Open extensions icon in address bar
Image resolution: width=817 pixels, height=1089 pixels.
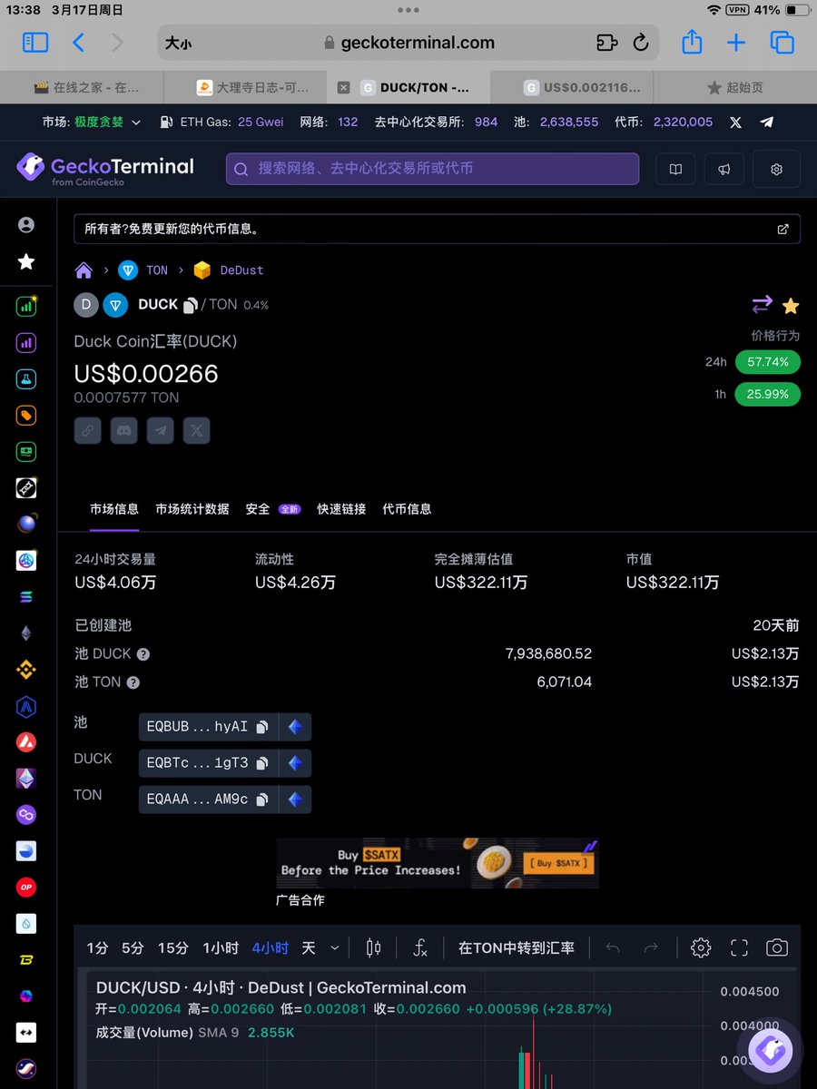coord(606,43)
